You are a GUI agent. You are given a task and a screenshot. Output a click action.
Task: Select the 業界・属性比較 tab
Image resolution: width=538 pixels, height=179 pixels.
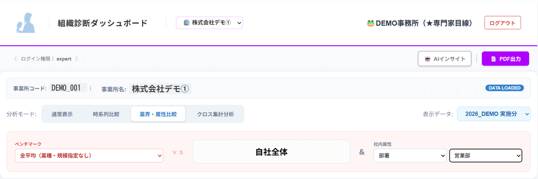click(x=158, y=114)
